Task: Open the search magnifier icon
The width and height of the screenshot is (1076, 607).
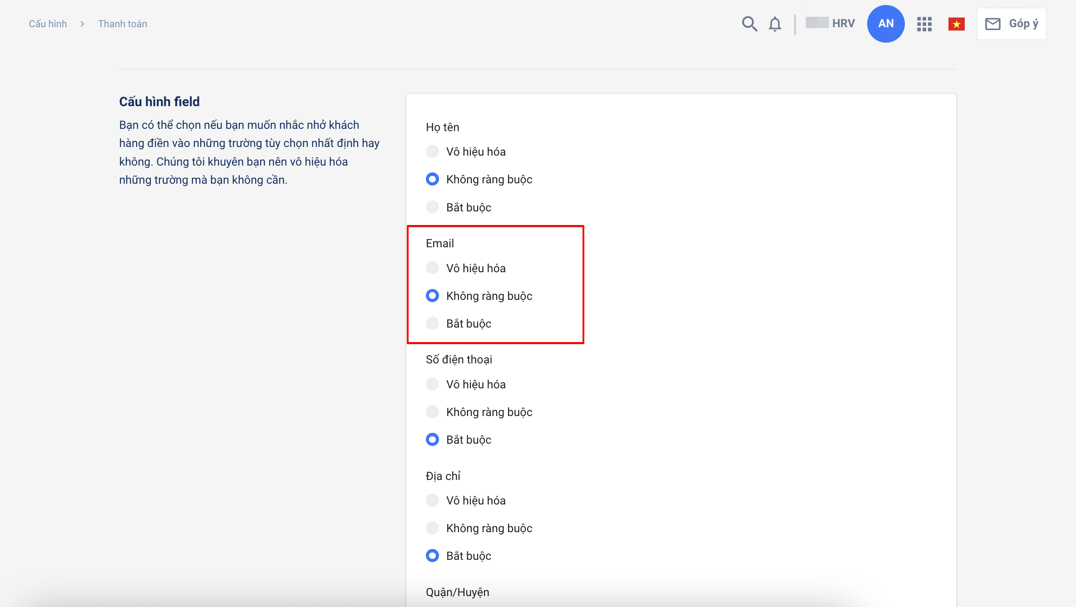Action: click(749, 24)
